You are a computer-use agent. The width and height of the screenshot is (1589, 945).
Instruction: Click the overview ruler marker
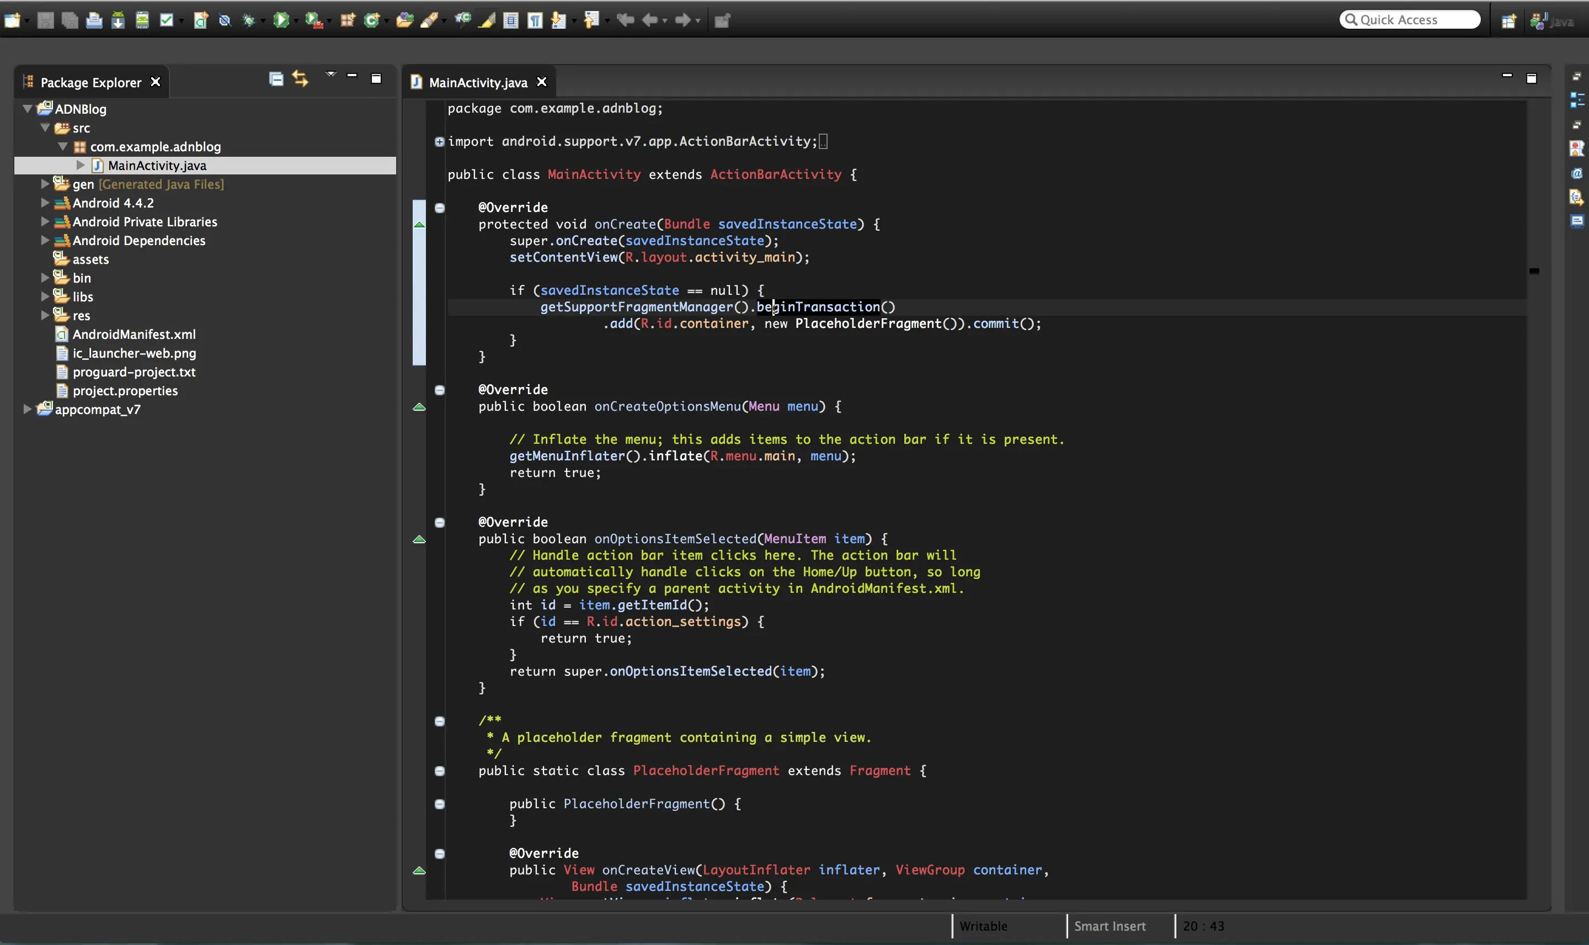pos(1534,270)
